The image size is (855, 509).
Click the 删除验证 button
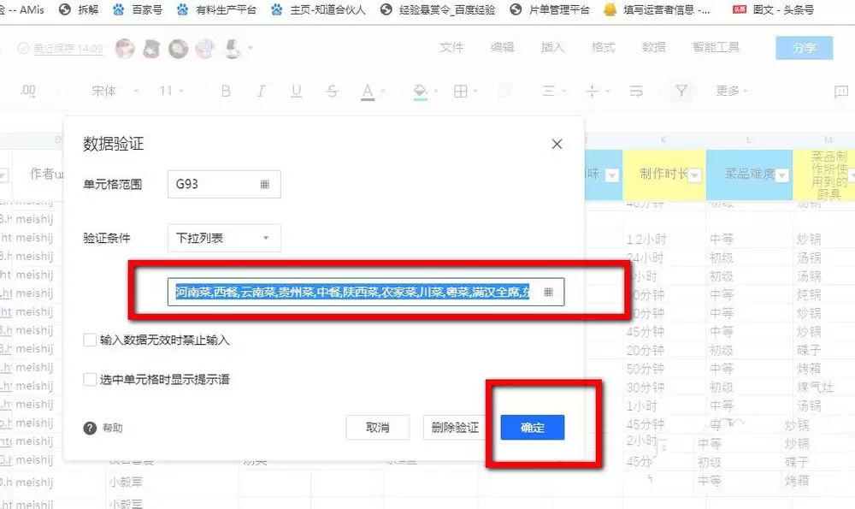click(454, 428)
